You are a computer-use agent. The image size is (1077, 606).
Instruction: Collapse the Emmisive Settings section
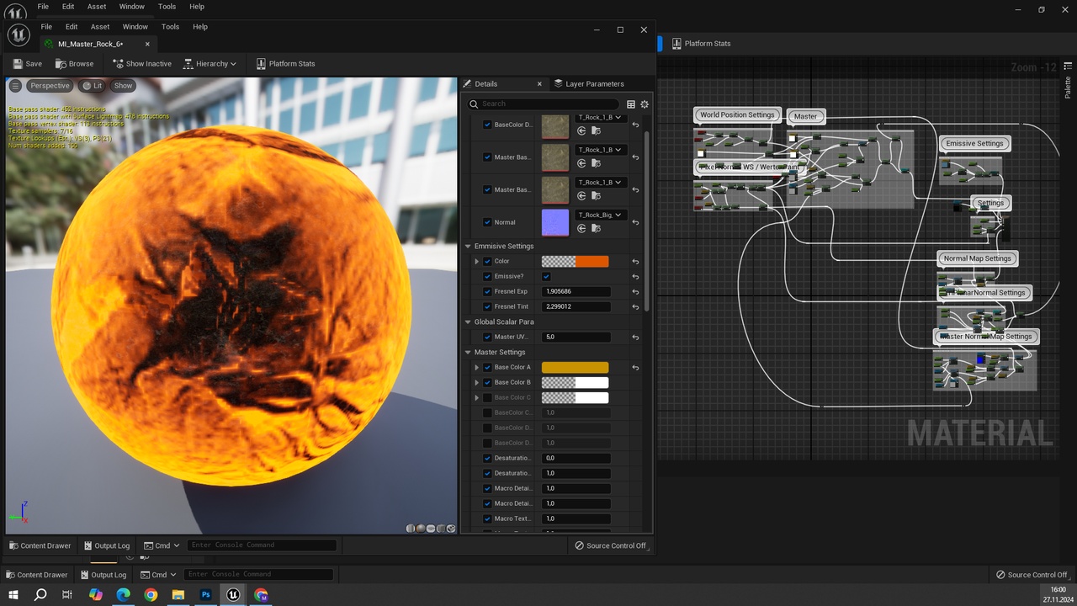469,247
